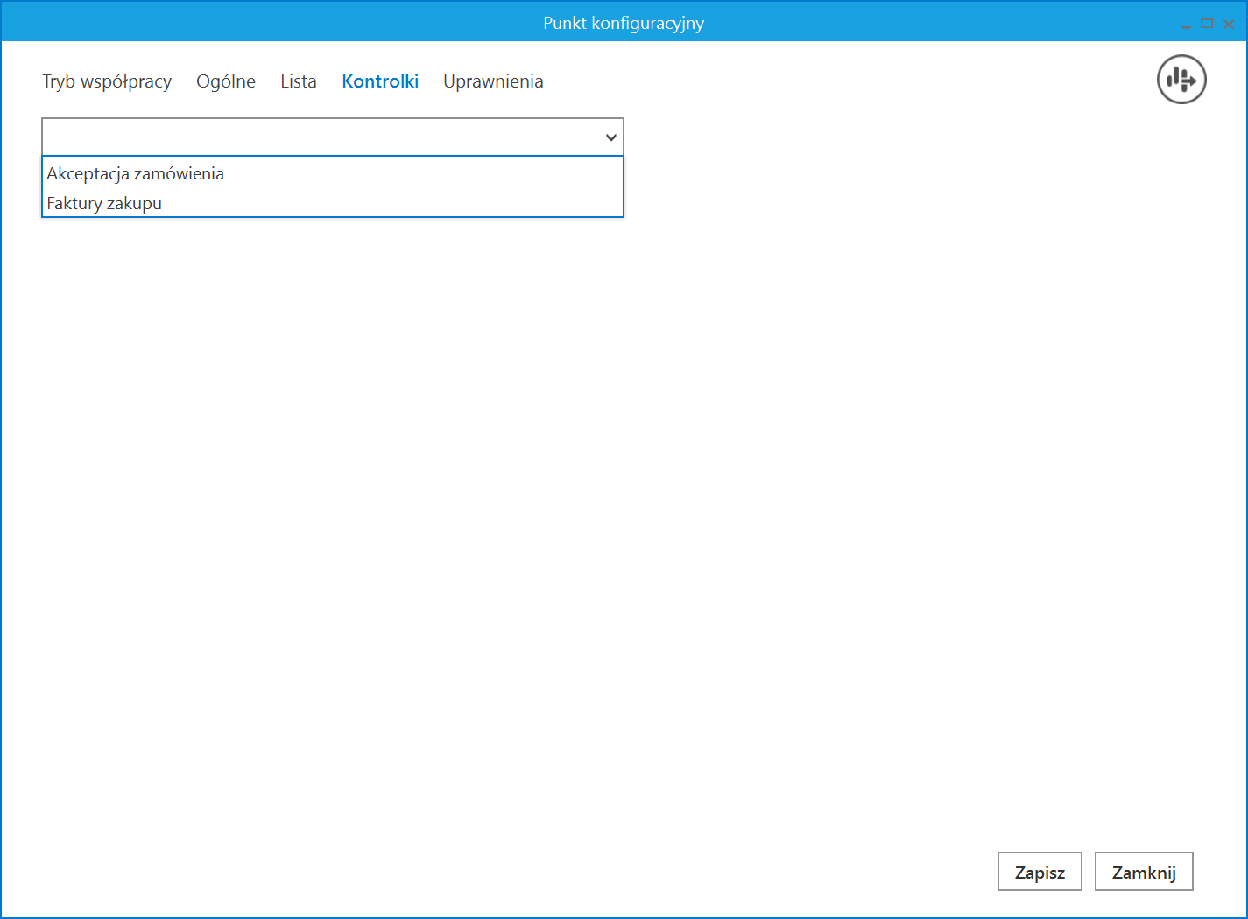Minimize the Punkt konfiguracyjny window
This screenshot has width=1248, height=919.
click(x=1185, y=25)
